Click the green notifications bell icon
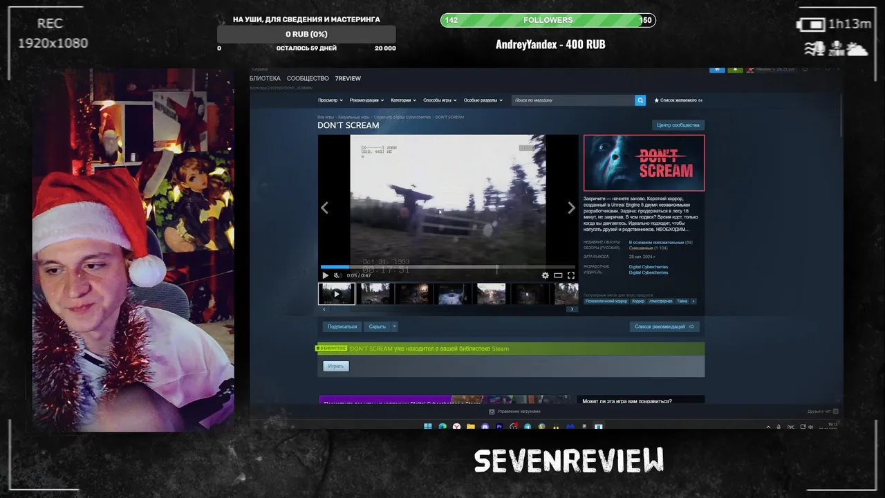This screenshot has height=498, width=885. click(x=734, y=69)
